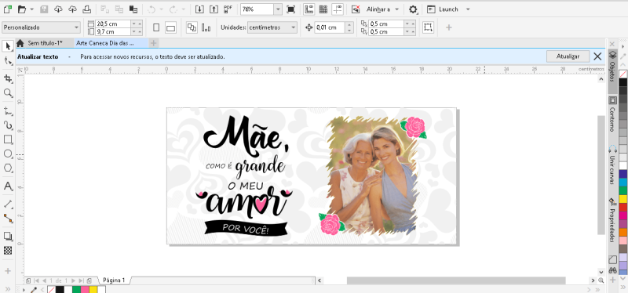The width and height of the screenshot is (628, 293).
Task: Select the Text tool
Action: pyautogui.click(x=8, y=186)
